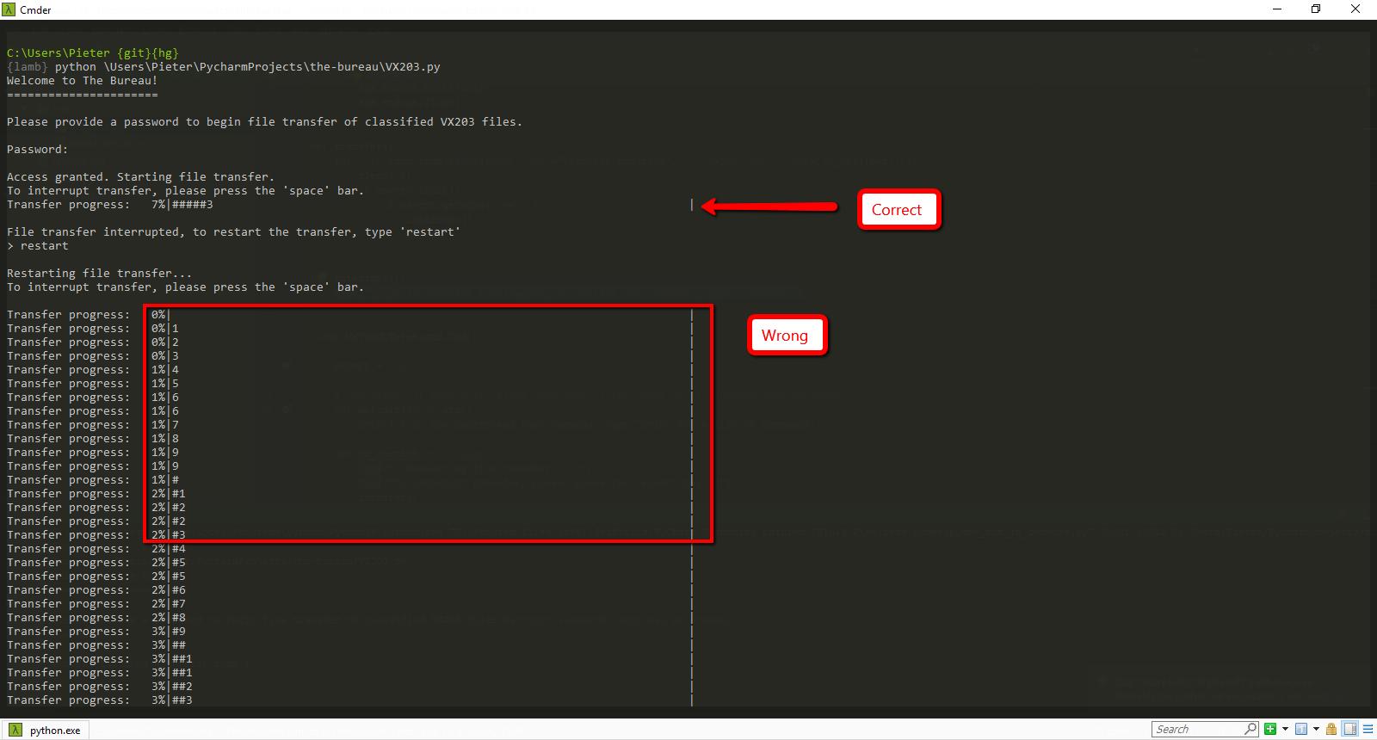This screenshot has width=1377, height=740.
Task: Select the python.exe console tab
Action: tap(54, 731)
